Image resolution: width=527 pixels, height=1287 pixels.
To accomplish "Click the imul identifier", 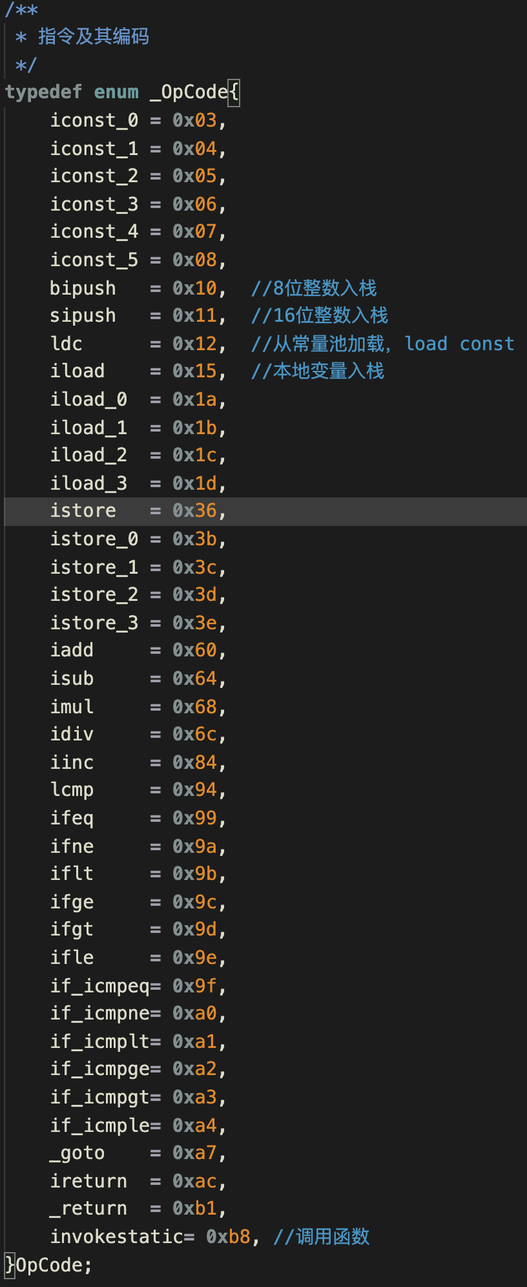I will click(x=72, y=707).
